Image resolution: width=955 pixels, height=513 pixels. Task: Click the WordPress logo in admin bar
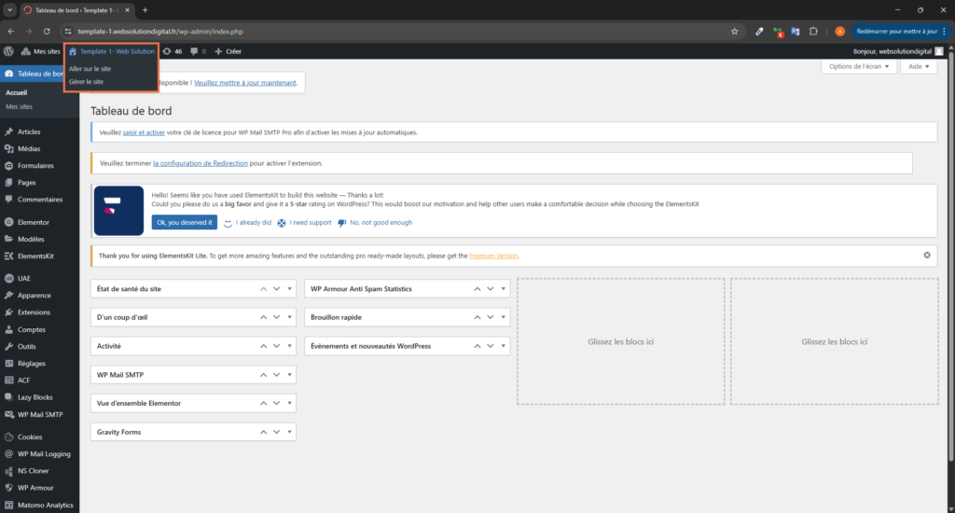coord(8,51)
